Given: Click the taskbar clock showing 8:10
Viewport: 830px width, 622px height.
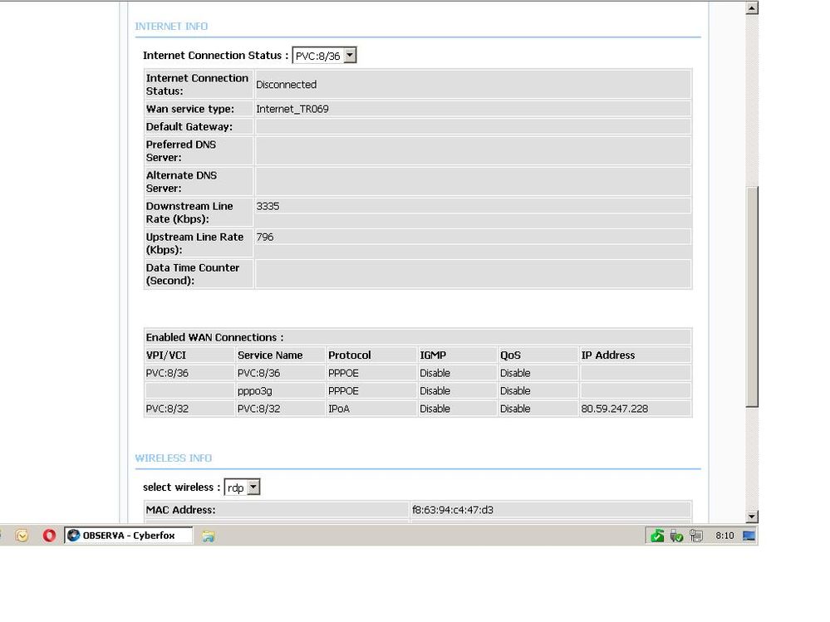Looking at the screenshot, I should [724, 536].
